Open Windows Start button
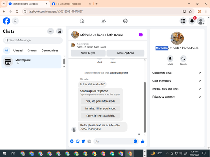This screenshot has width=210, height=157. click(x=4, y=154)
